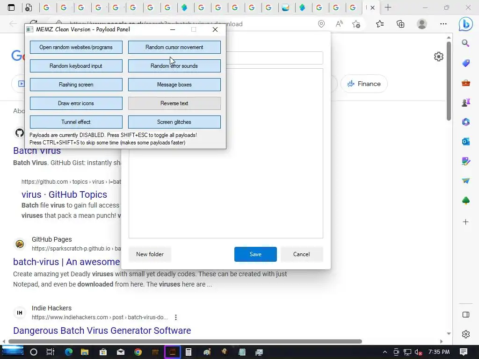
Task: Click the 7:35 PM taskbar clock
Action: (439, 352)
